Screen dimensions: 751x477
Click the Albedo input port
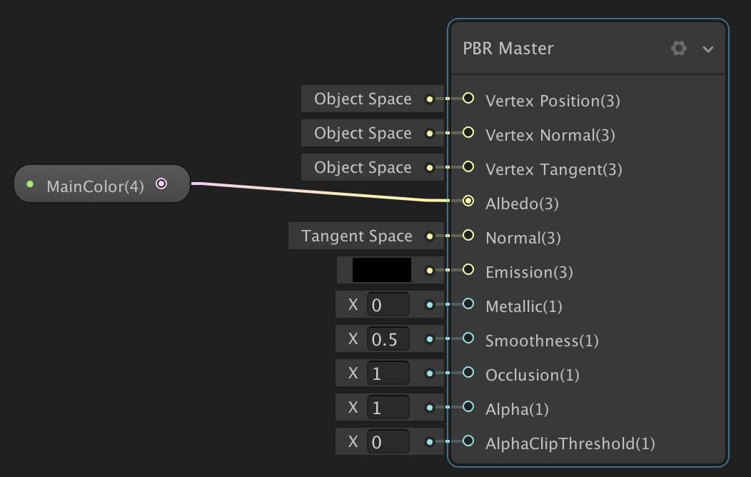468,201
